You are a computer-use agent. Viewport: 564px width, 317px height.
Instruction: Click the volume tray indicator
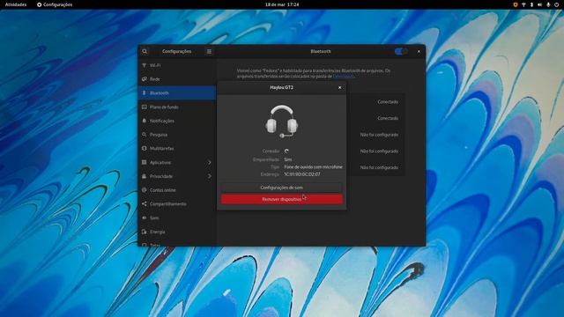540,4
